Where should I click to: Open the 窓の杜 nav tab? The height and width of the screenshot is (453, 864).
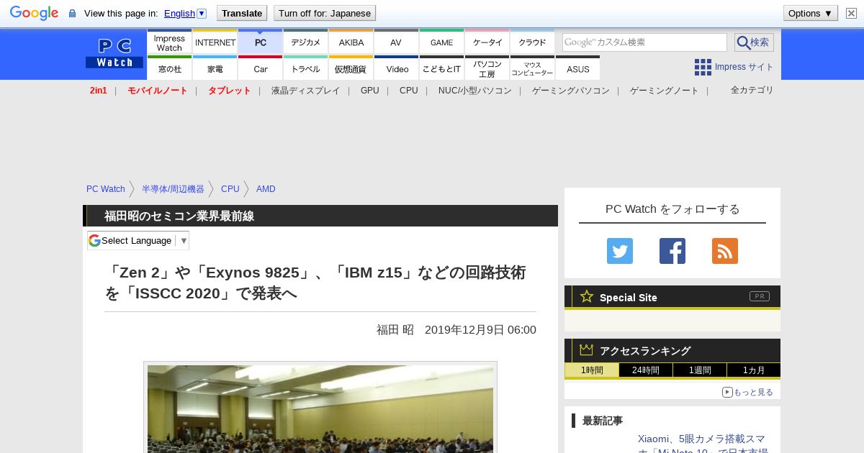(x=169, y=68)
